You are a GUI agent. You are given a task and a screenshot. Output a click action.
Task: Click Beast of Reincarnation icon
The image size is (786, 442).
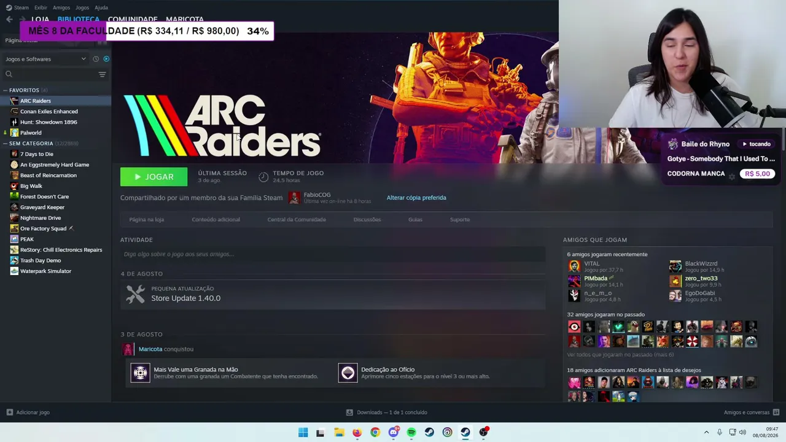(15, 175)
